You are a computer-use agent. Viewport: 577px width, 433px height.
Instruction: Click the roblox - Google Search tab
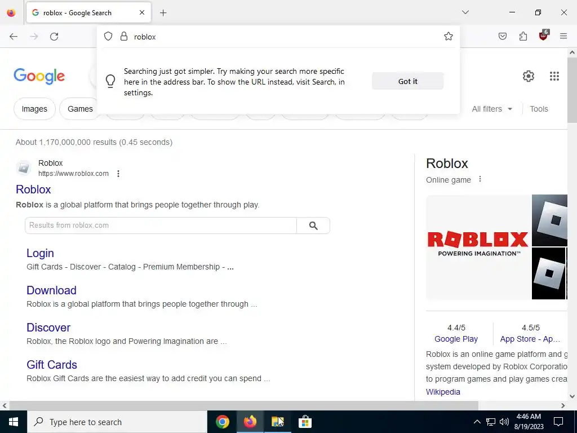pos(88,13)
